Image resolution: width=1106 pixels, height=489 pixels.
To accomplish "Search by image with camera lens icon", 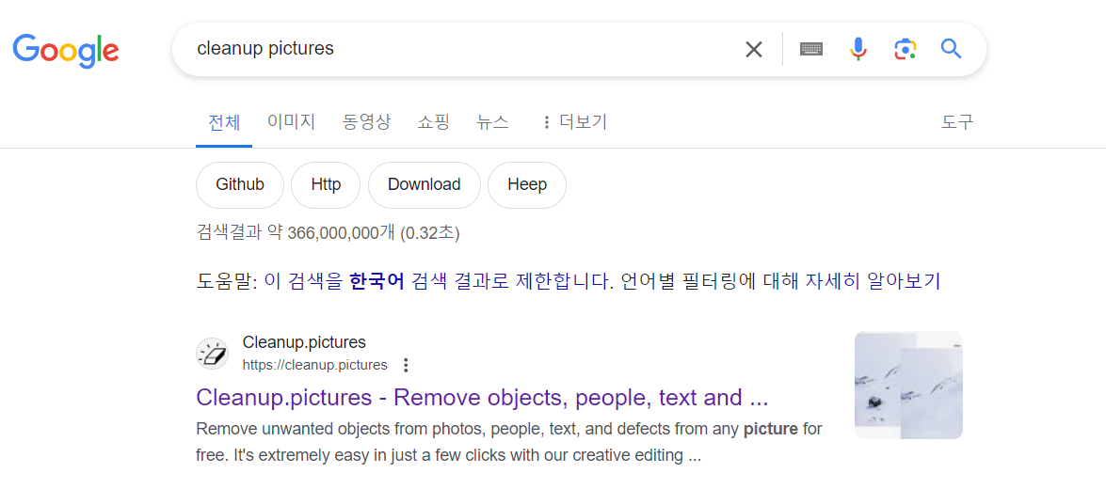I will tap(905, 49).
